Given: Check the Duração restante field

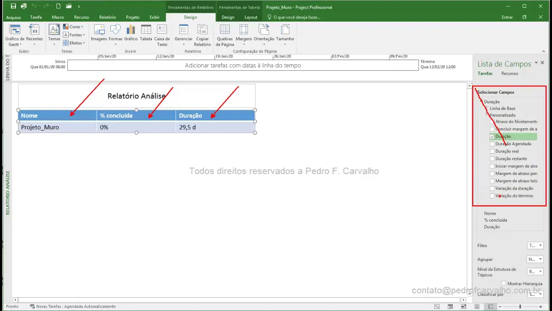Looking at the screenshot, I should coord(492,159).
